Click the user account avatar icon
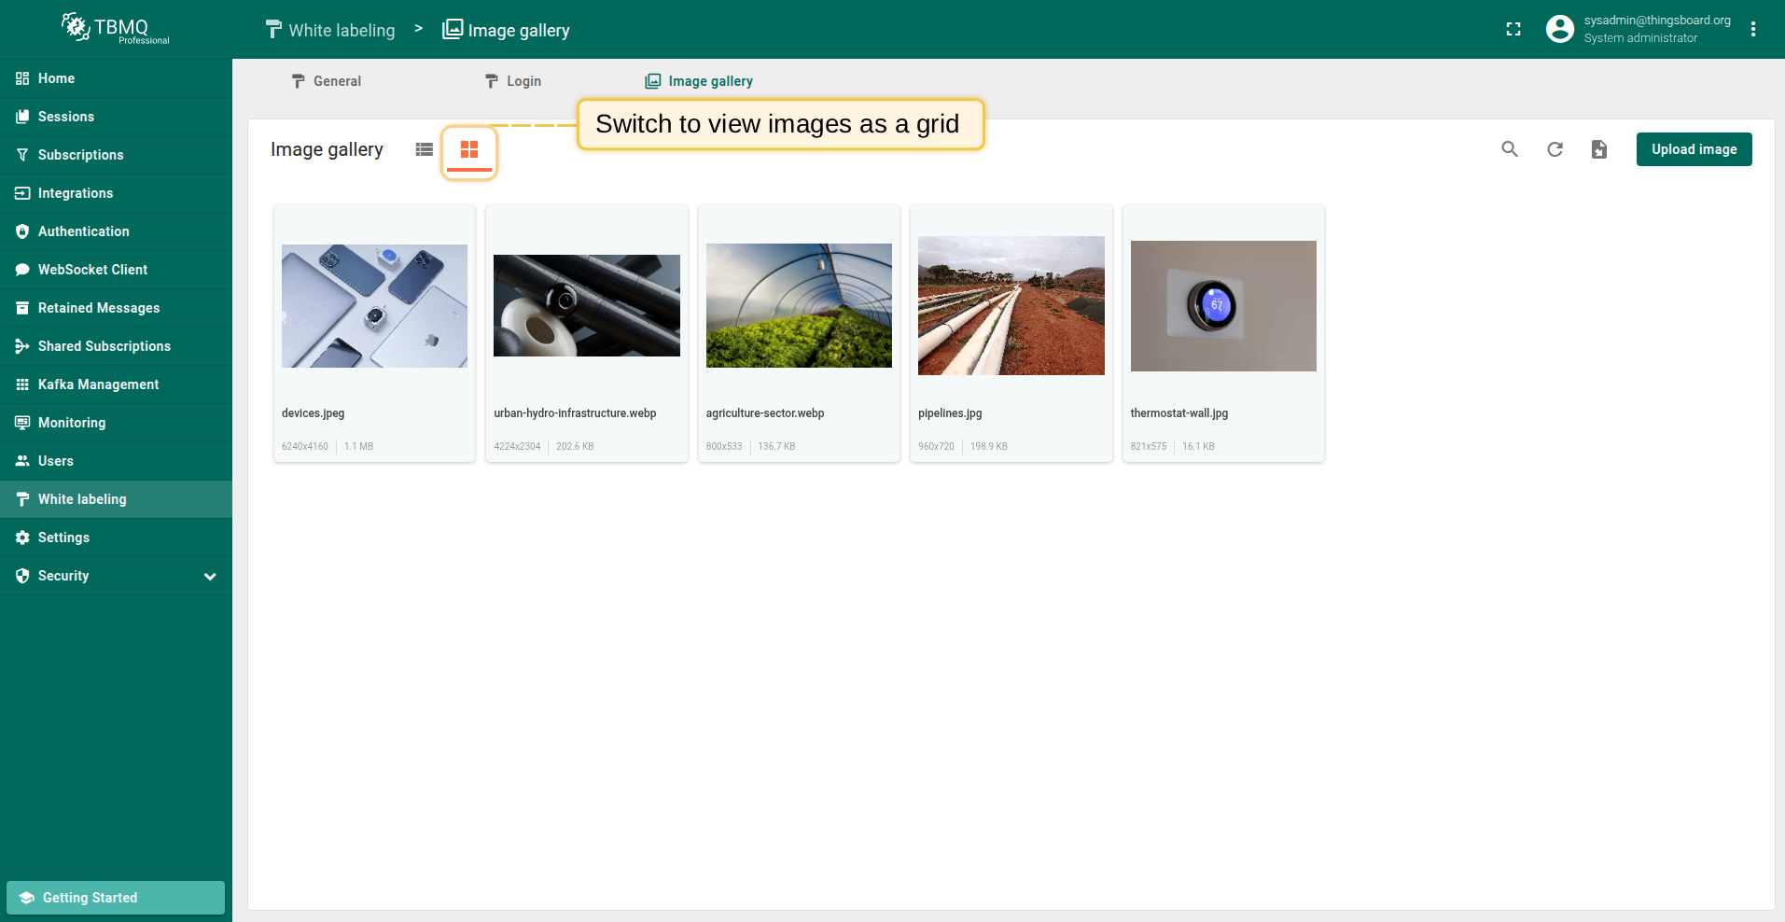The width and height of the screenshot is (1785, 922). coord(1559,29)
